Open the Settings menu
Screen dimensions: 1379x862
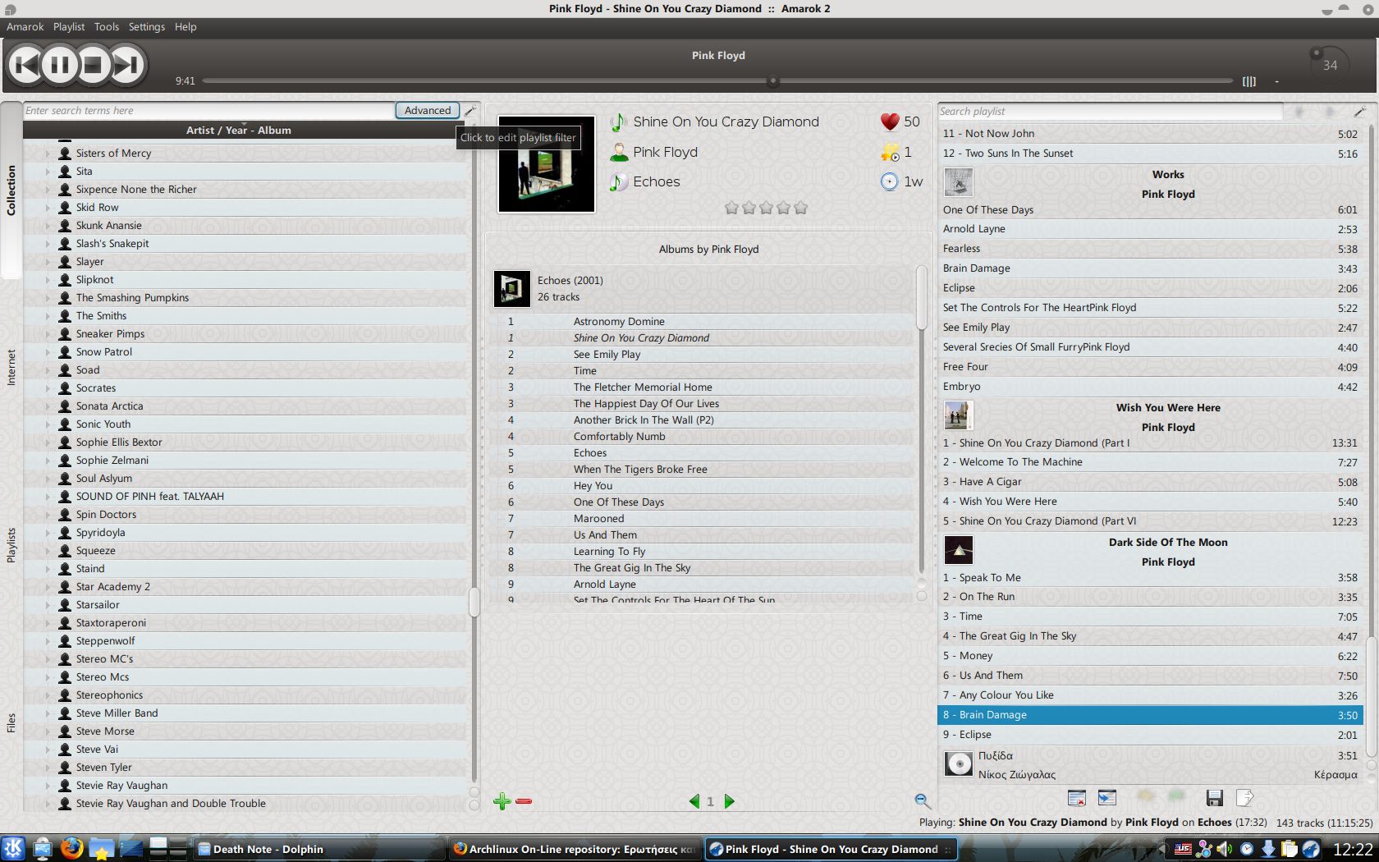(146, 26)
